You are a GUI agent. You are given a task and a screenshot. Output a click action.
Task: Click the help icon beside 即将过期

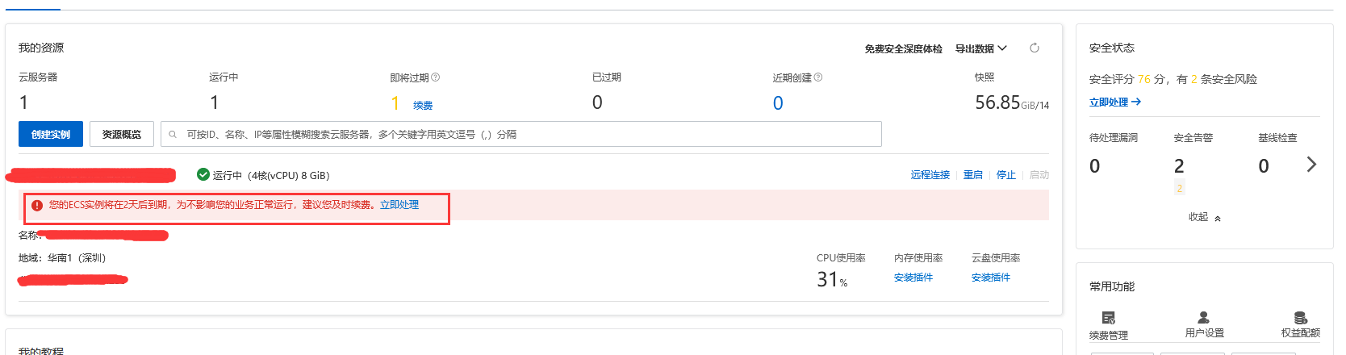(x=436, y=77)
